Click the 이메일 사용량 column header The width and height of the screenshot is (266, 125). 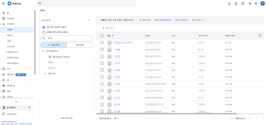click(x=230, y=36)
